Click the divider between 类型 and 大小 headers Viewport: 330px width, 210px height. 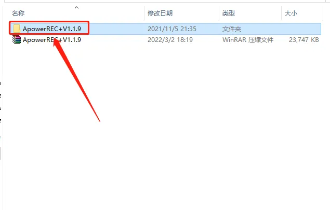pos(281,13)
